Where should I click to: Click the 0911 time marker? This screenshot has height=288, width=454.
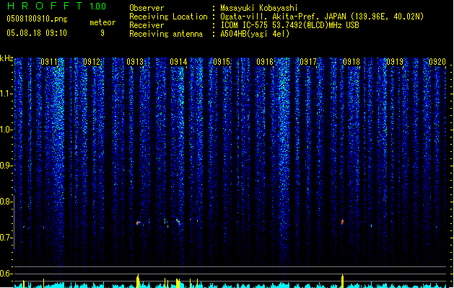49,62
